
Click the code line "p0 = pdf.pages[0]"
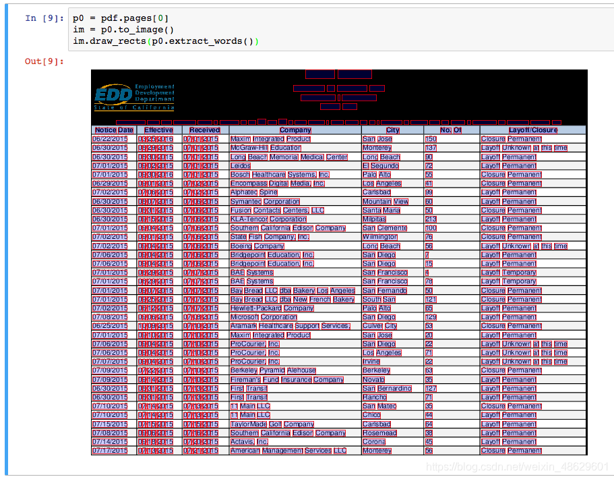(x=121, y=18)
